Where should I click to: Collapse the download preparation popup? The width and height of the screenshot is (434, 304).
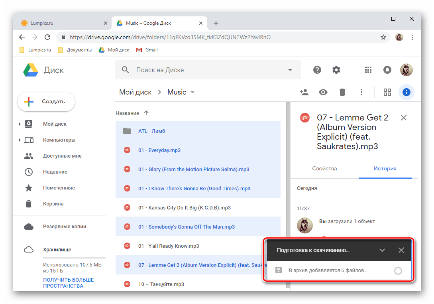pos(382,250)
